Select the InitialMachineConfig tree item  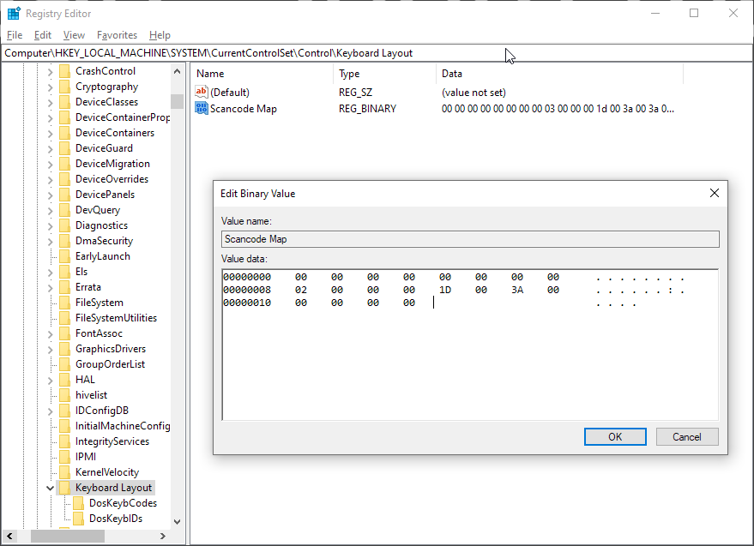pyautogui.click(x=123, y=426)
